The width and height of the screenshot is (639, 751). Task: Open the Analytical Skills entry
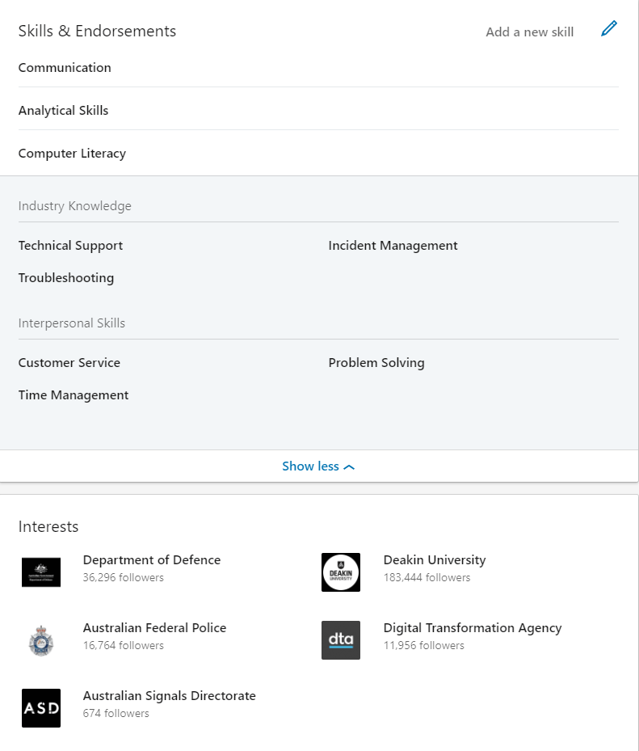[63, 111]
